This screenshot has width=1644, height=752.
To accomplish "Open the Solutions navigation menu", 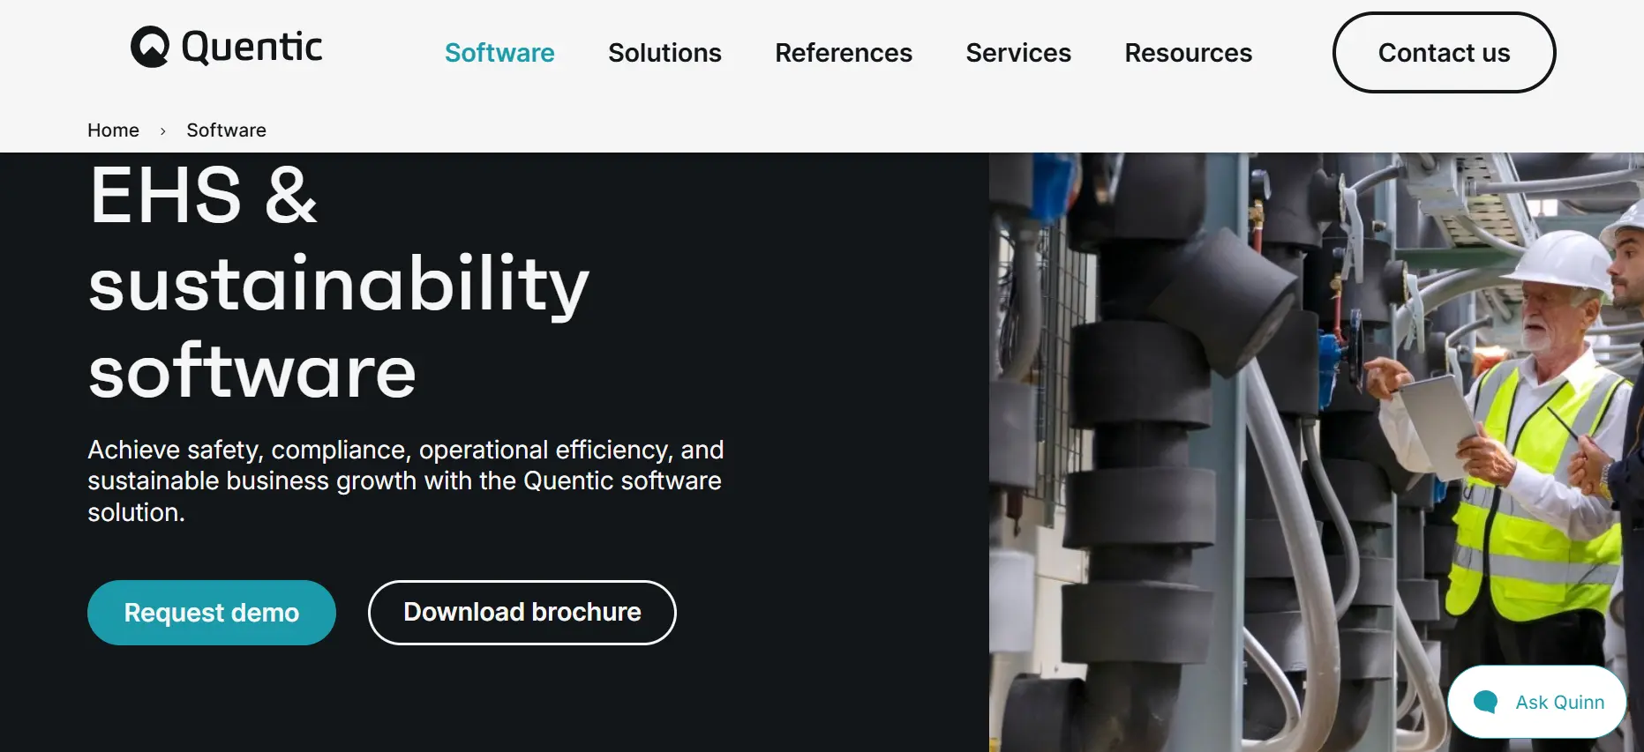I will click(x=664, y=53).
